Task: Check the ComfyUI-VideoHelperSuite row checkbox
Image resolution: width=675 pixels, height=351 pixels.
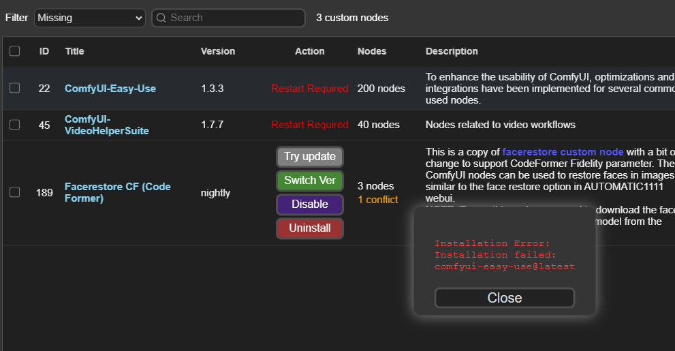Action: [14, 125]
